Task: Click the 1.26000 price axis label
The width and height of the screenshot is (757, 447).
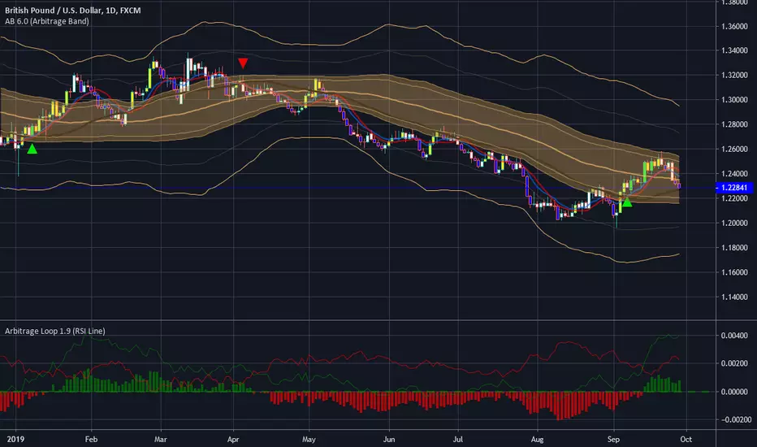Action: pos(734,150)
